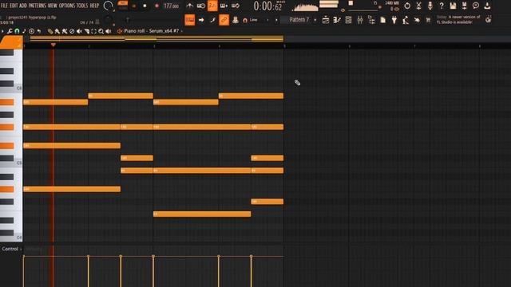Toggle Pattern/Song mode switch
Screen dimensions: 511x287
123,6
